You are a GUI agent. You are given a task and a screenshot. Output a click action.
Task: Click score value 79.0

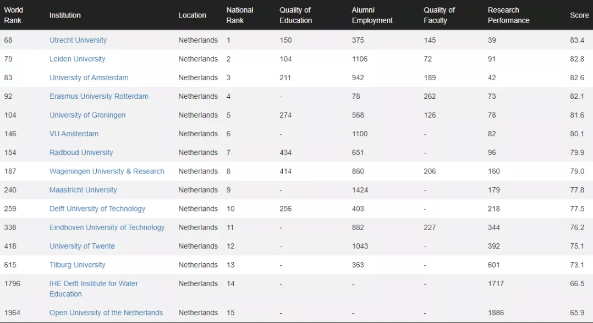coord(577,171)
